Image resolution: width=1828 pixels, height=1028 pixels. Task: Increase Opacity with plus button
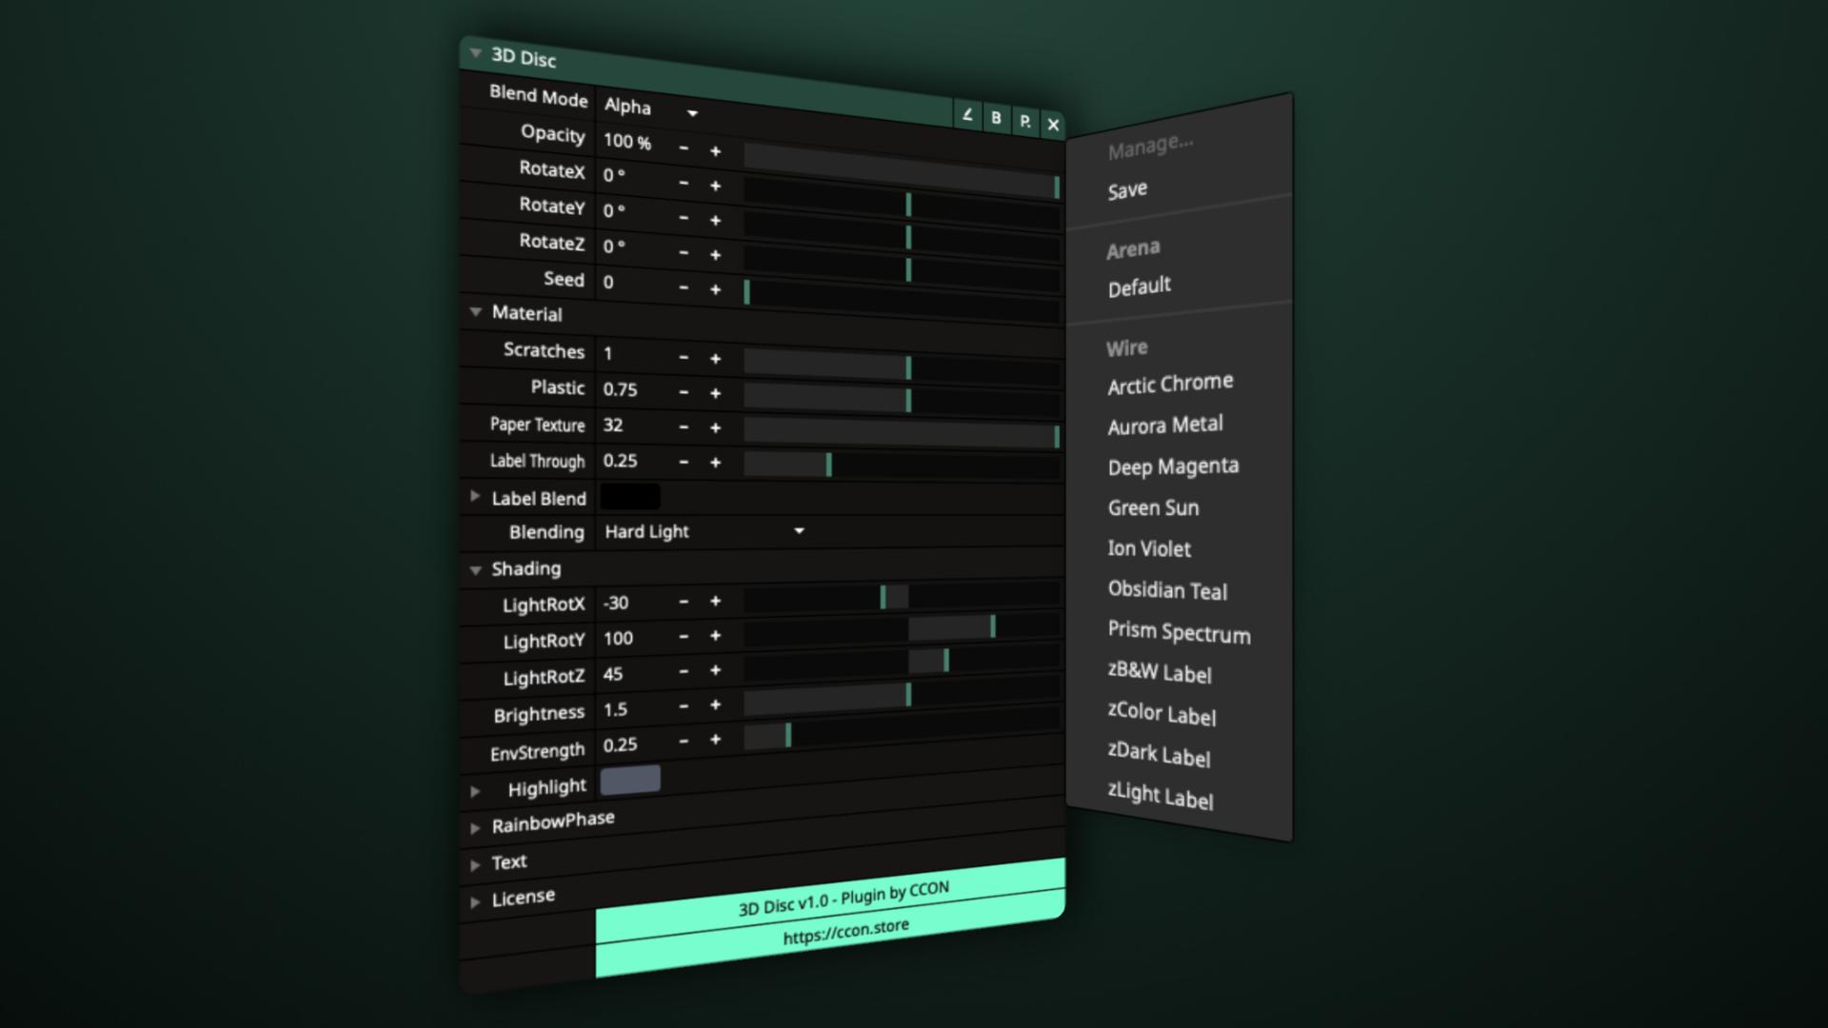pyautogui.click(x=715, y=150)
